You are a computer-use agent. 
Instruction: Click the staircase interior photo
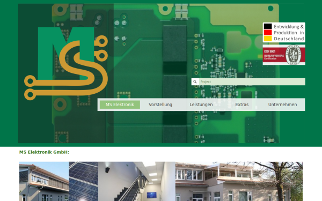coord(137,181)
